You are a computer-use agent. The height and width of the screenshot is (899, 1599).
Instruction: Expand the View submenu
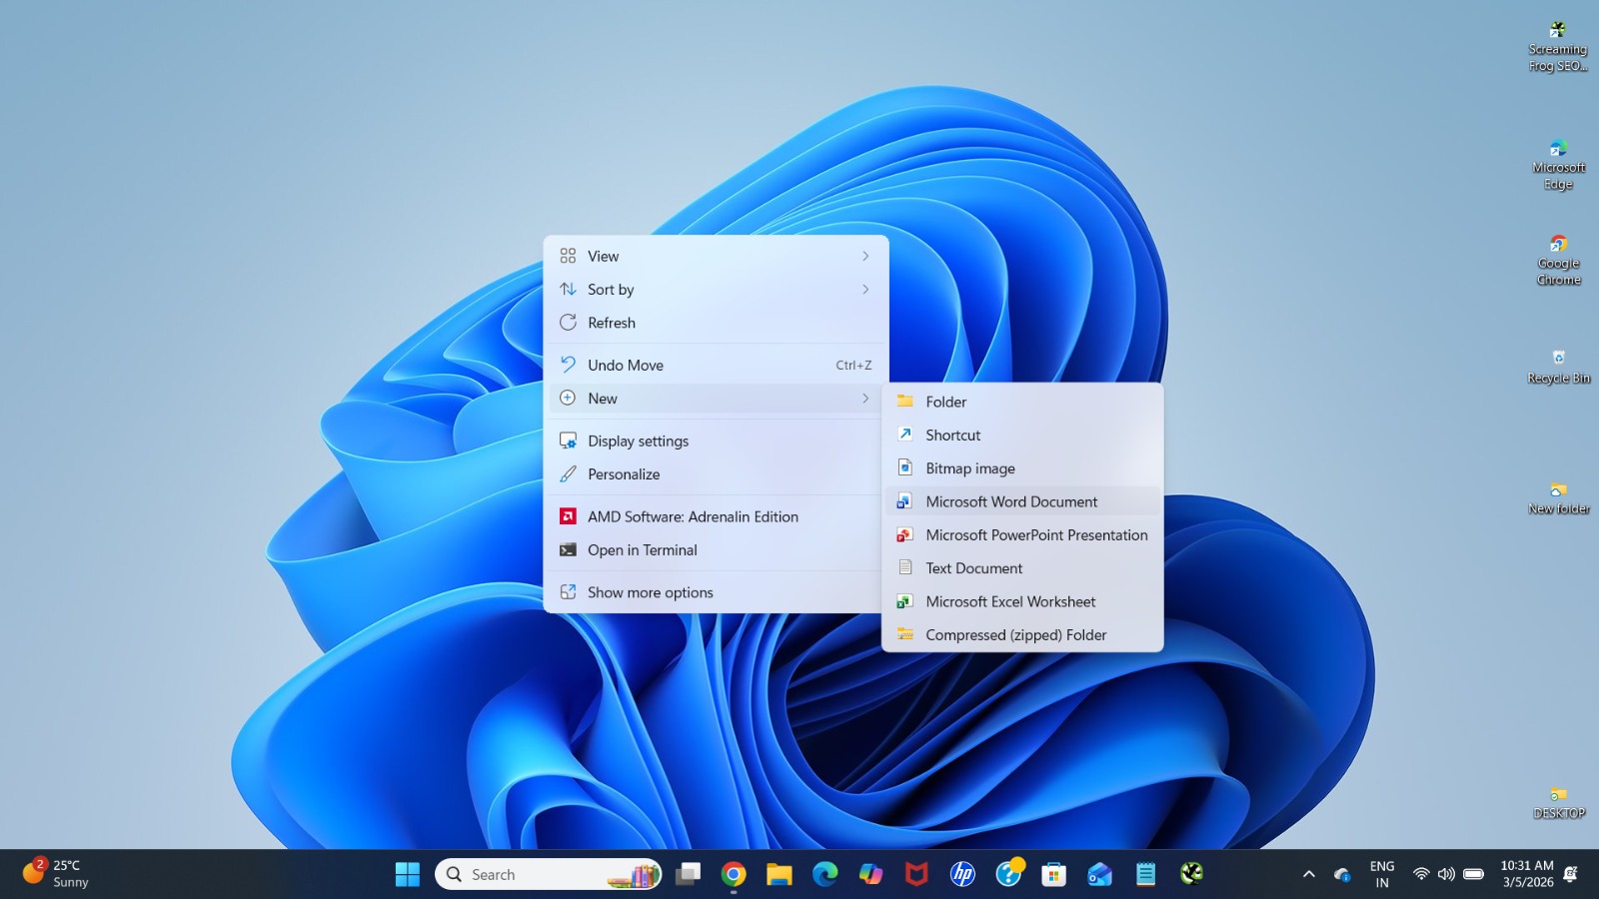coord(716,257)
